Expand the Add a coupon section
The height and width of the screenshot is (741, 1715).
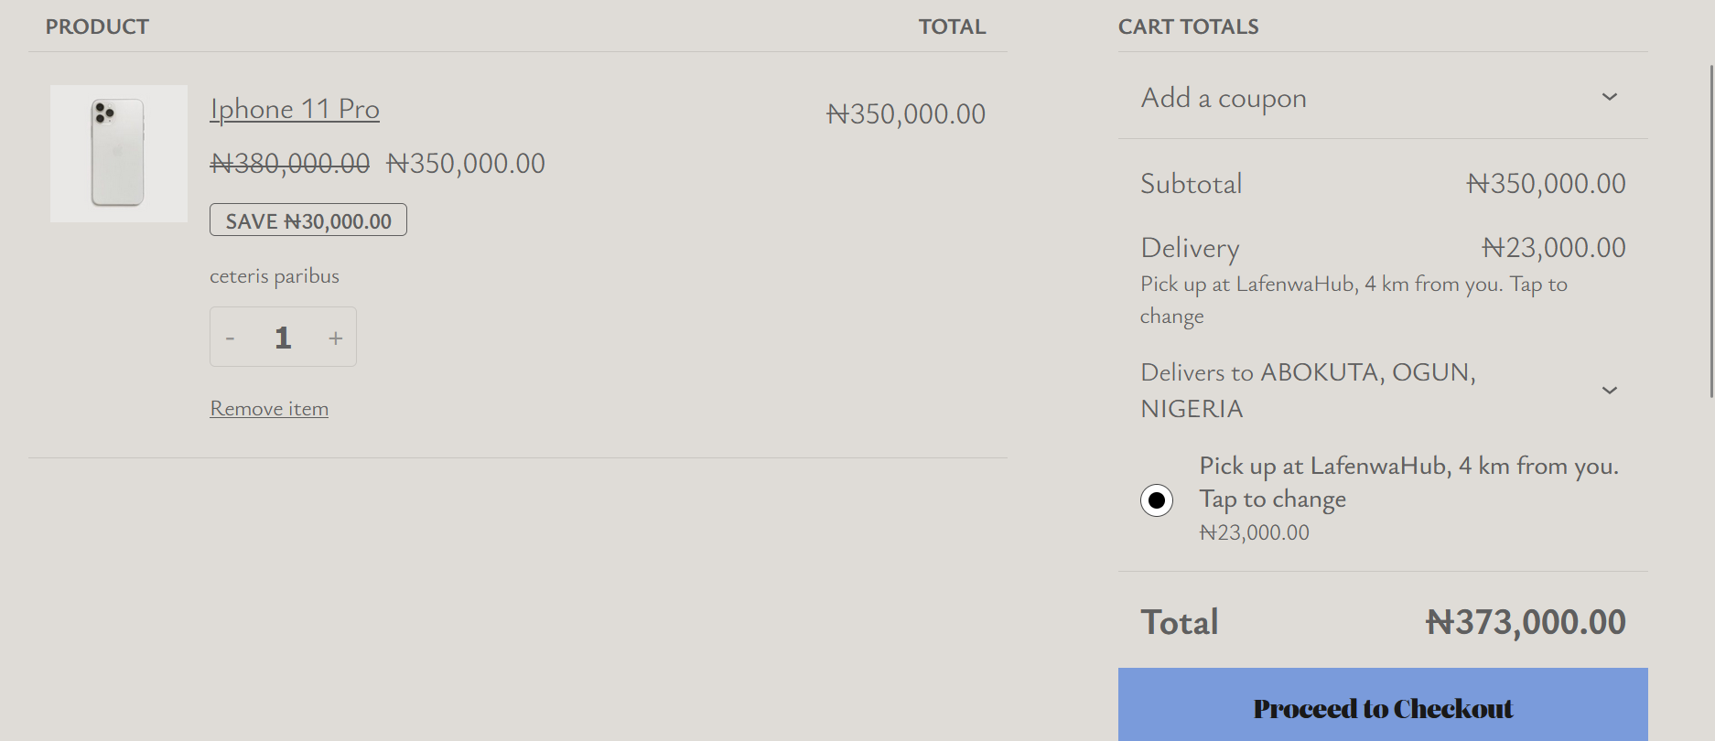[x=1224, y=98]
